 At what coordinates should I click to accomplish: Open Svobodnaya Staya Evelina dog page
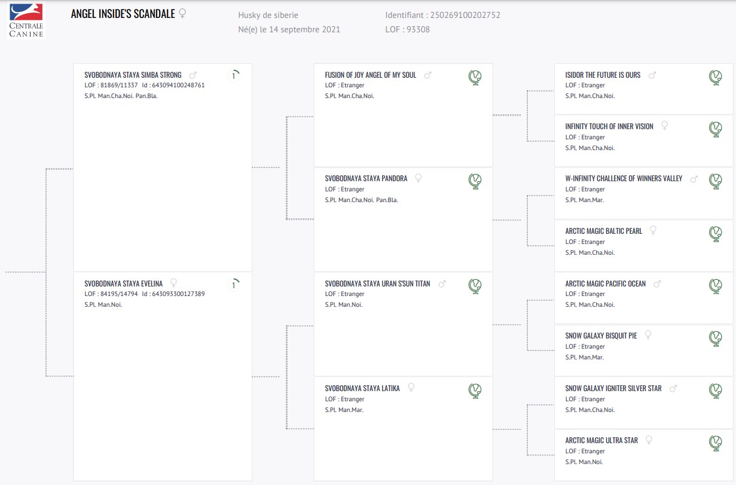(x=123, y=283)
